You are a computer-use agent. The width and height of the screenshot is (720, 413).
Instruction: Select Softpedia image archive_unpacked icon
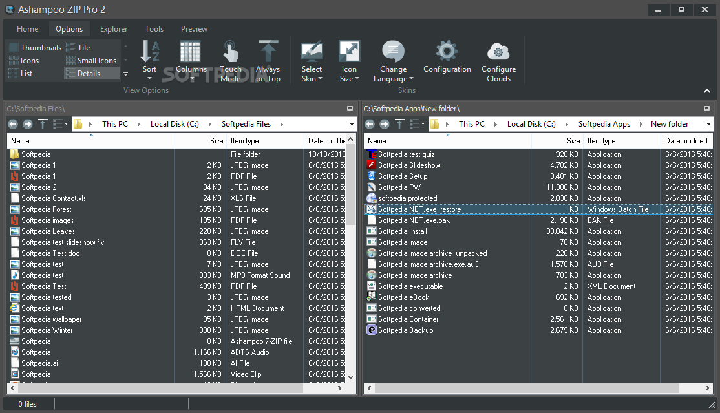371,253
